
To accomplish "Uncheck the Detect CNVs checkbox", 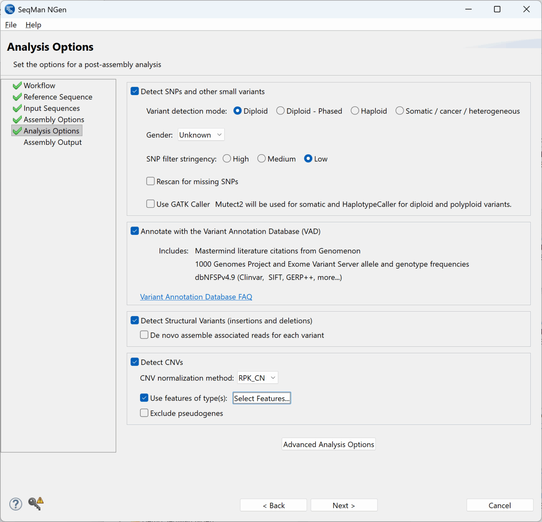I will 135,362.
